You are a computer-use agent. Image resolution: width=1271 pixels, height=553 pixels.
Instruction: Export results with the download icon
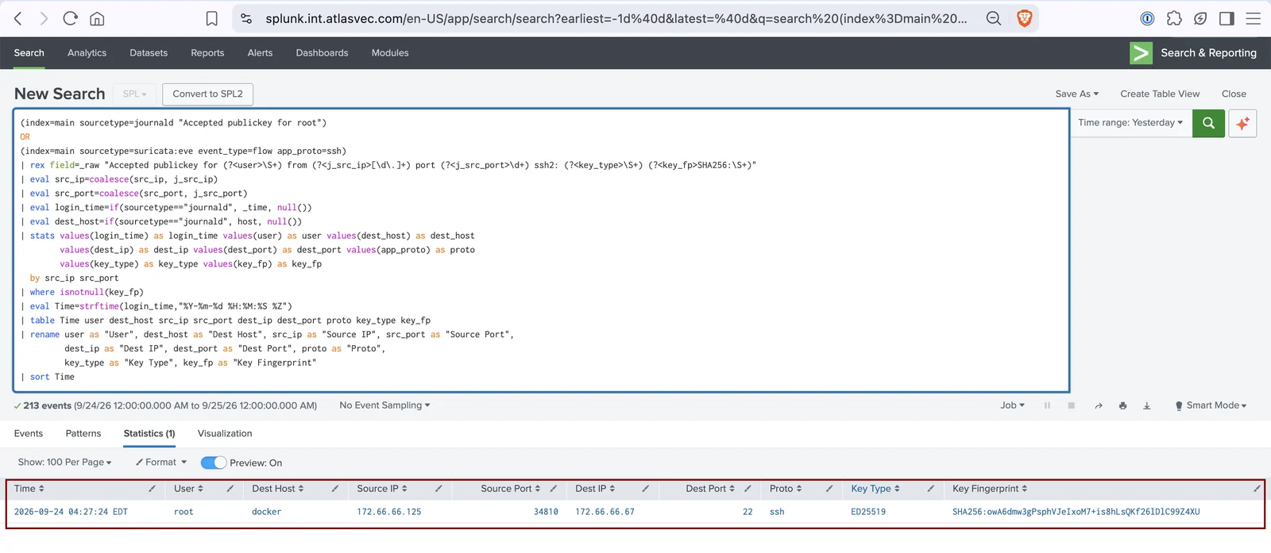[x=1147, y=405]
